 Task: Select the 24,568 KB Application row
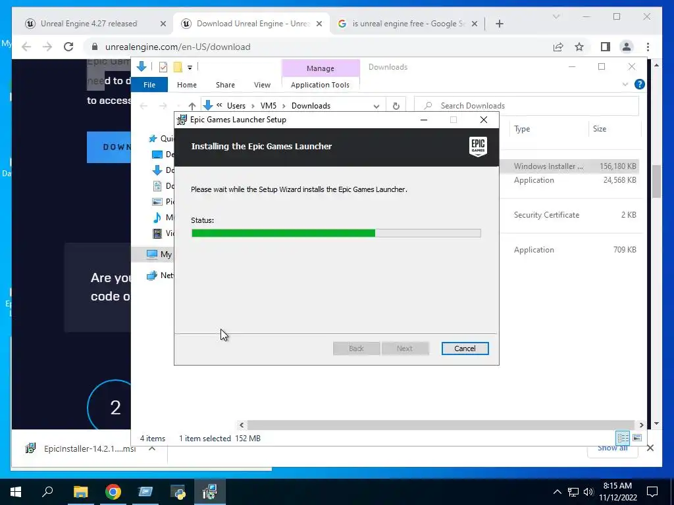coord(569,180)
